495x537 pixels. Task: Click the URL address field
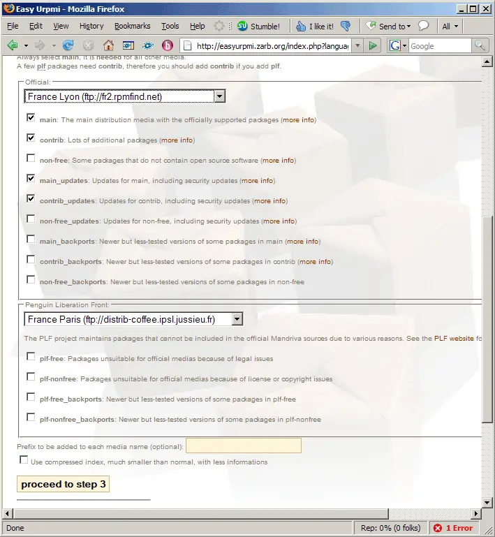272,46
